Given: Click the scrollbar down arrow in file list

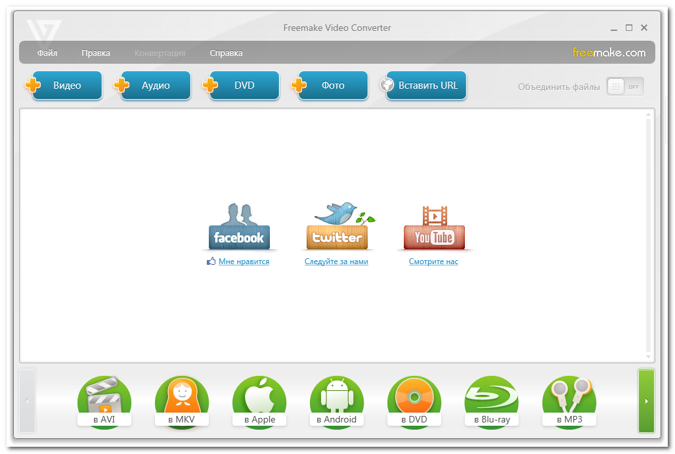Looking at the screenshot, I should coord(648,357).
